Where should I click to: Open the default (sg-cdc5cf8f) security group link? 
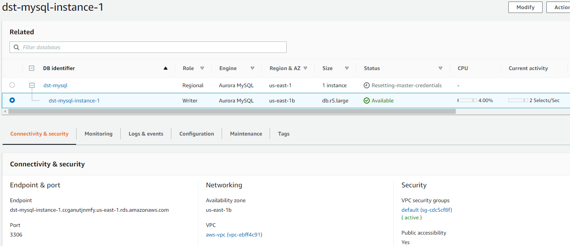point(427,210)
